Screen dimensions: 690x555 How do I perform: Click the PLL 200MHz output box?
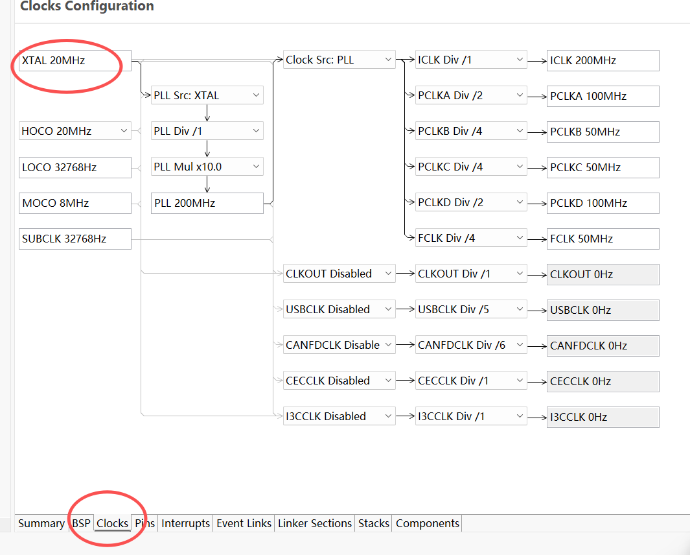click(207, 203)
